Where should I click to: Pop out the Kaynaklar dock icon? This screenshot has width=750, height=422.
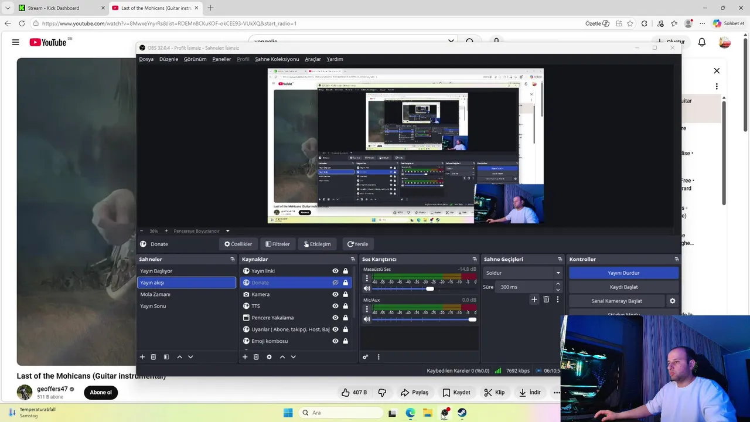point(353,259)
